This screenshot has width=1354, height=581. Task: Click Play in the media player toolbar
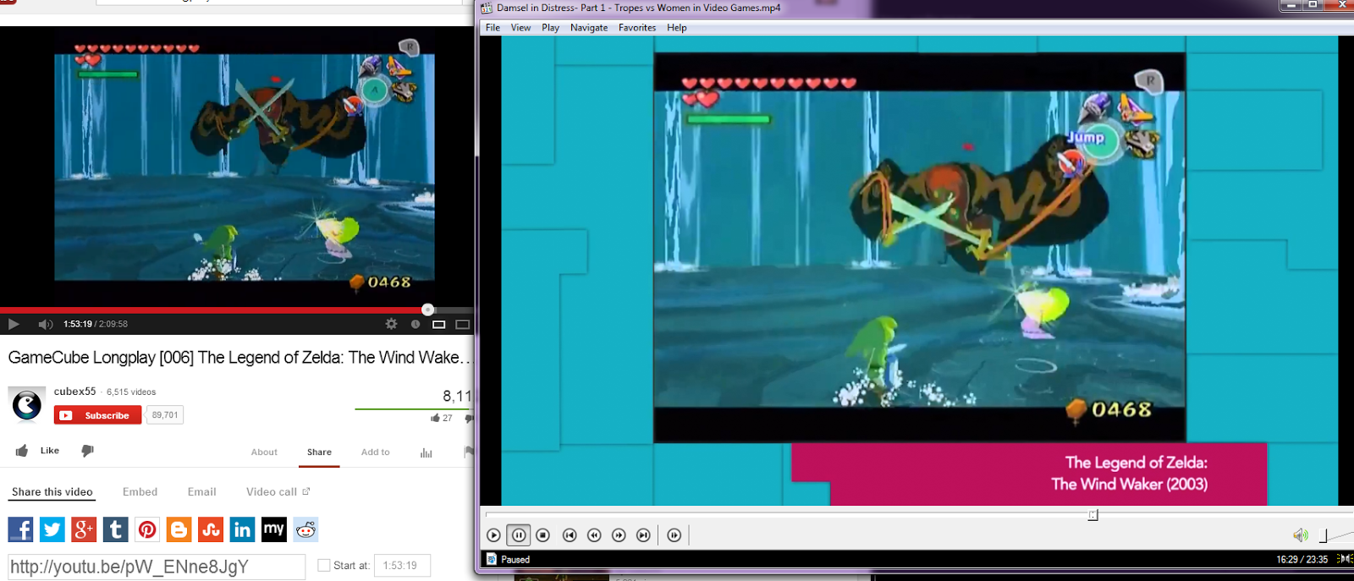coord(493,534)
